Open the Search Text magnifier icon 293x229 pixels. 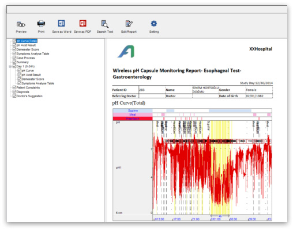tap(105, 24)
